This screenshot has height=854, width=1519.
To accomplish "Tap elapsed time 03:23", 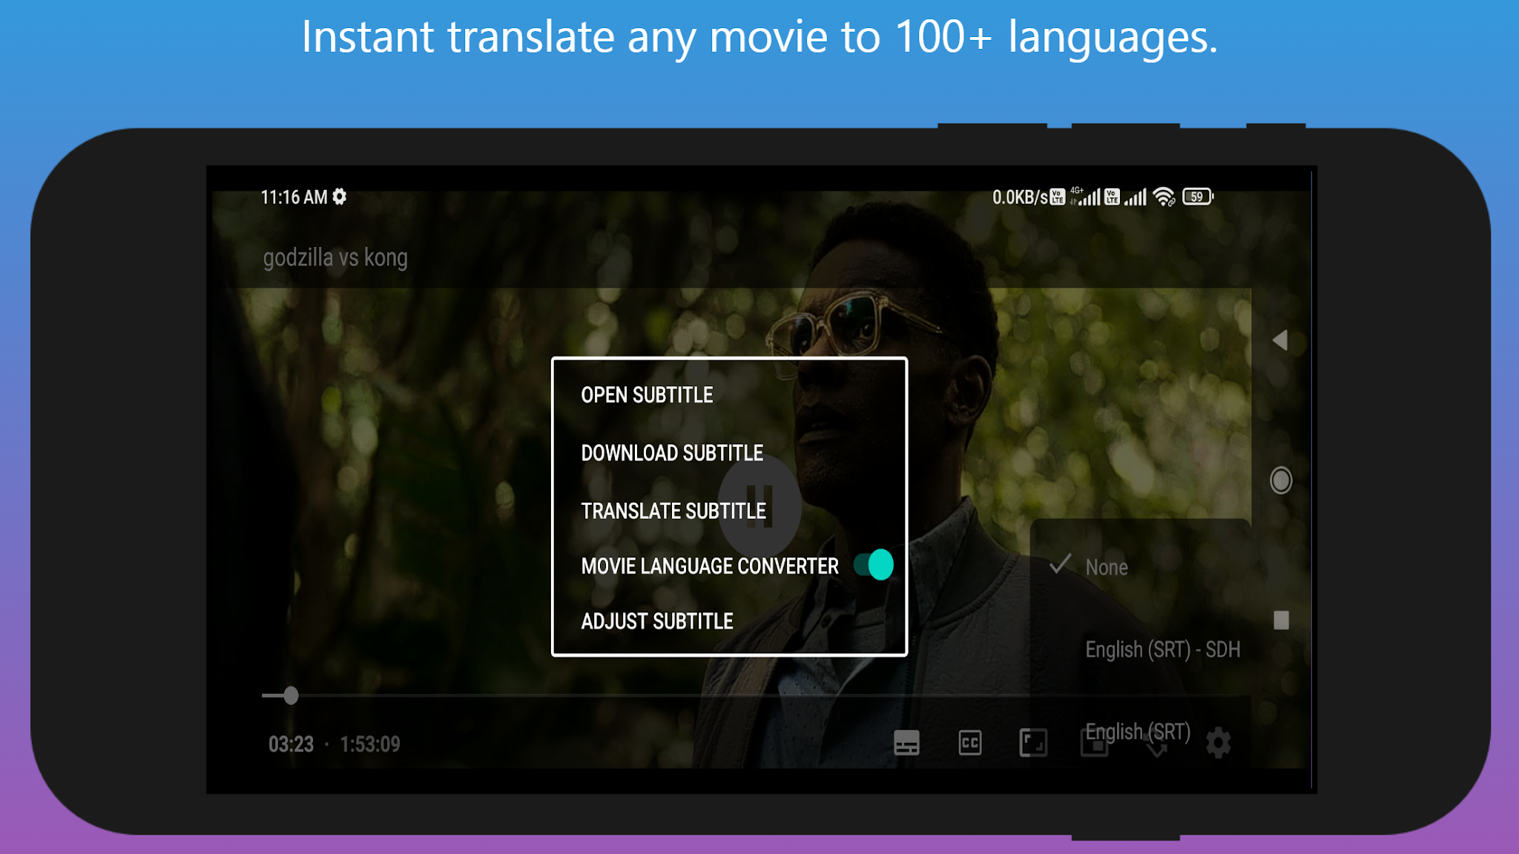I will pos(291,744).
